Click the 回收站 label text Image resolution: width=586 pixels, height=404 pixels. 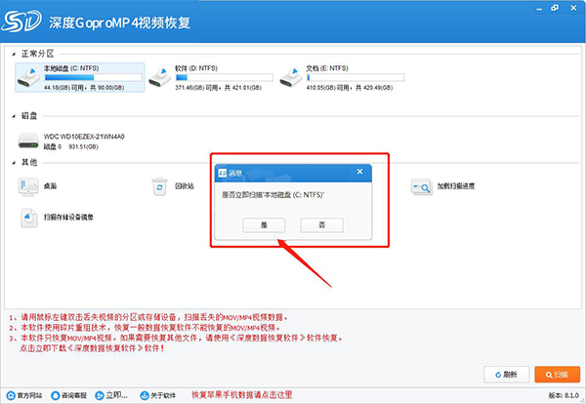(x=185, y=186)
